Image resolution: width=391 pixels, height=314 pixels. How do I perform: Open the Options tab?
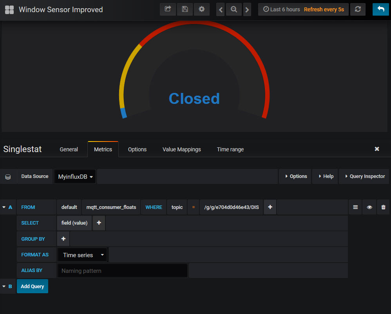point(137,149)
